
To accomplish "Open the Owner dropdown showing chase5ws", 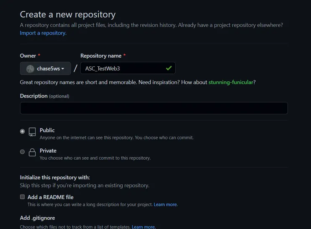I will [x=45, y=68].
